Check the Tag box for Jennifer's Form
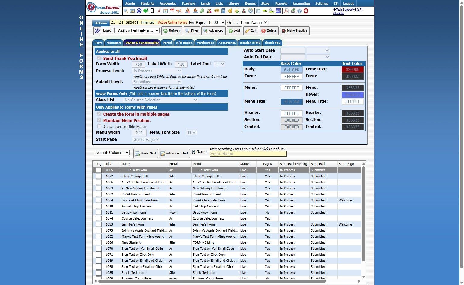Screen dimensions: 464x285 pyautogui.click(x=99, y=224)
